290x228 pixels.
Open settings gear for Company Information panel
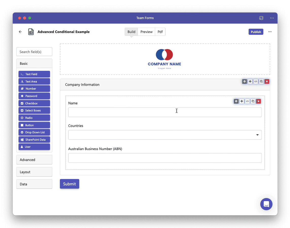pos(245,81)
